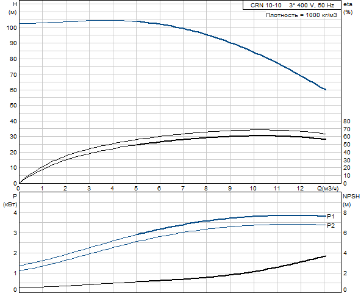This screenshot has width=361, height=293.
Task: Click the CRN 10-10 pump title box
Action: (292, 5)
